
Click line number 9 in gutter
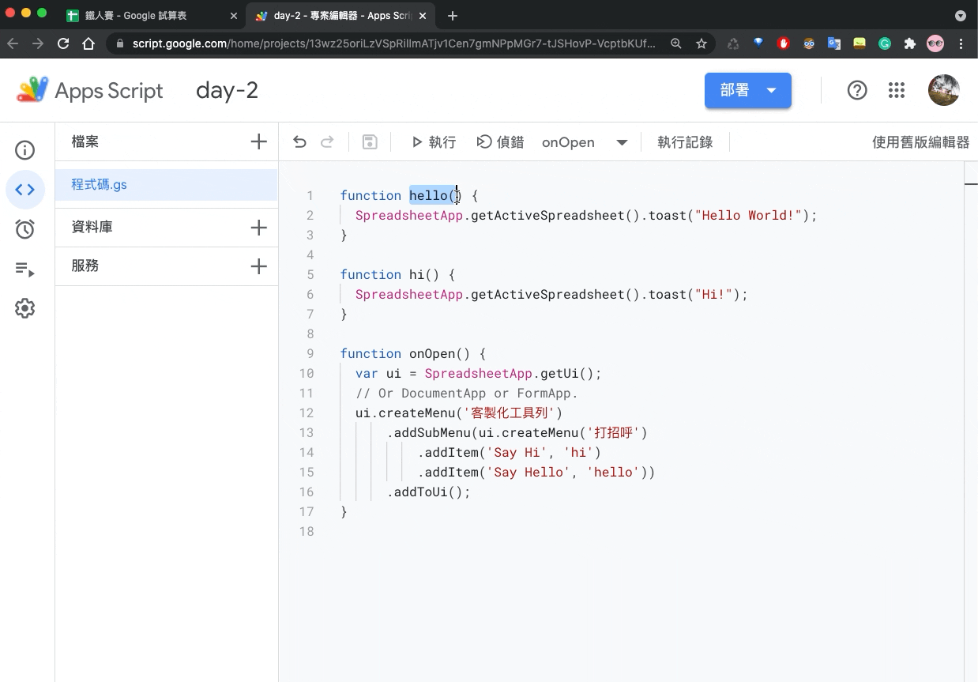point(310,353)
